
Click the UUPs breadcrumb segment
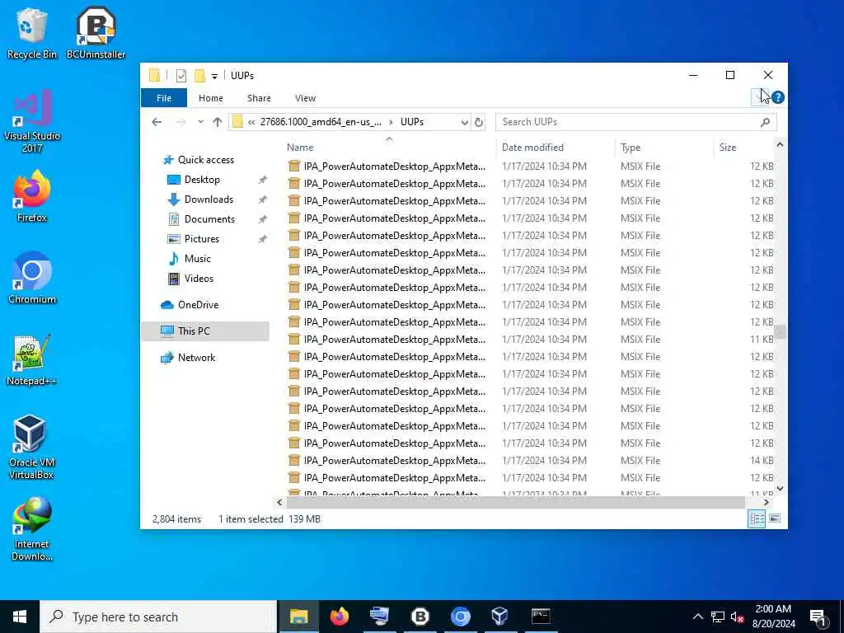pos(412,122)
